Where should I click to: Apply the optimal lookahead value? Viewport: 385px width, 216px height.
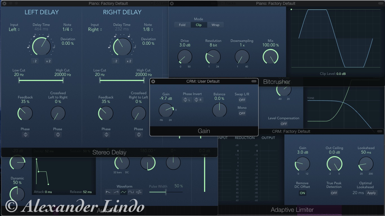[371, 193]
